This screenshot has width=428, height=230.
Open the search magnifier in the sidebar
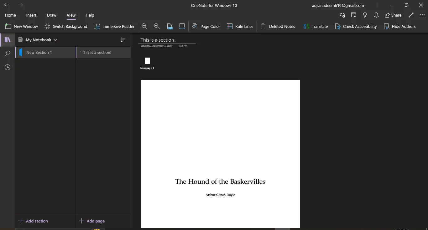(8, 54)
